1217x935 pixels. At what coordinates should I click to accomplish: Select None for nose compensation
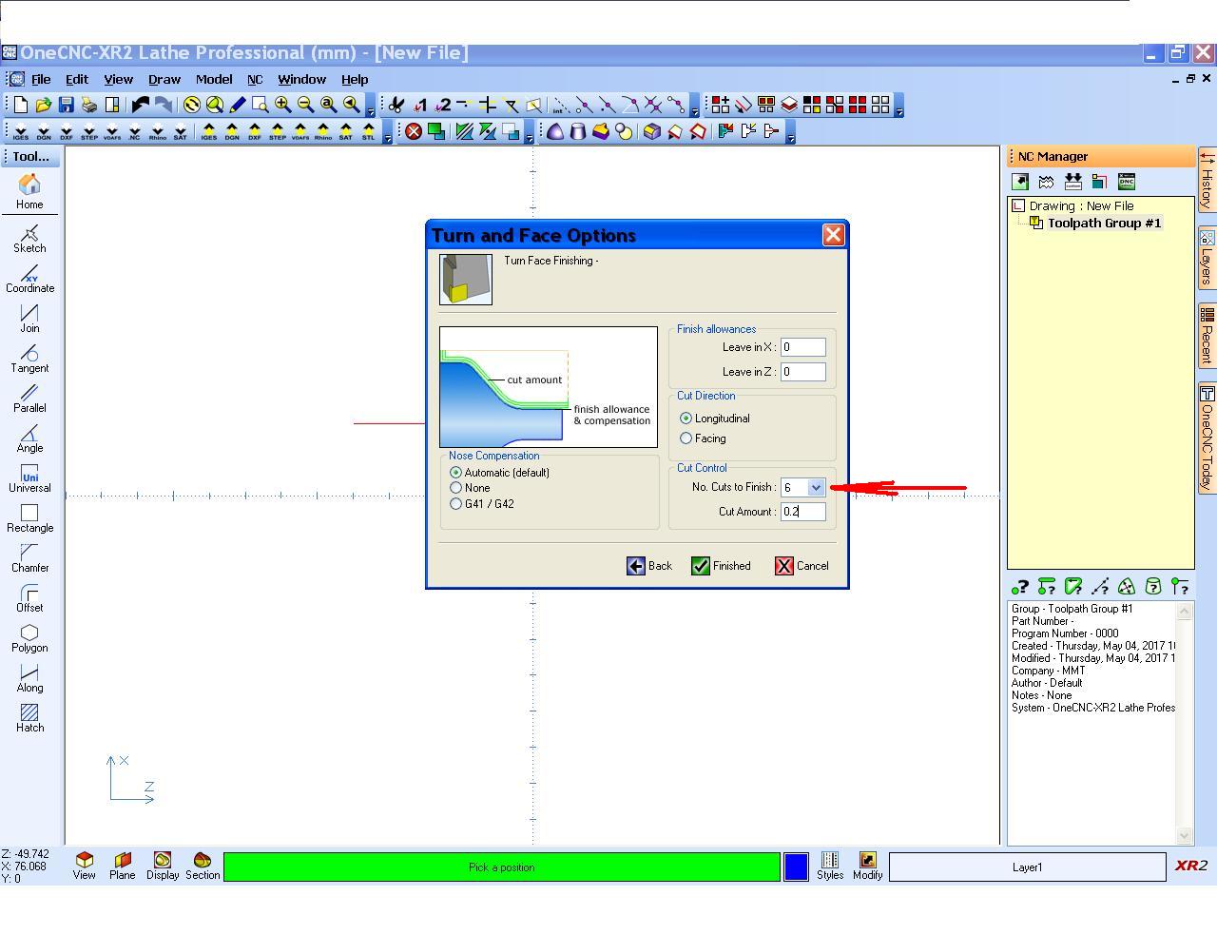click(456, 488)
